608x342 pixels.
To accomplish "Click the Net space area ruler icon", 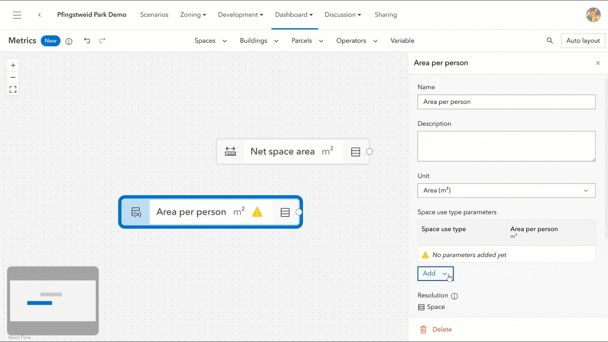I will 230,151.
